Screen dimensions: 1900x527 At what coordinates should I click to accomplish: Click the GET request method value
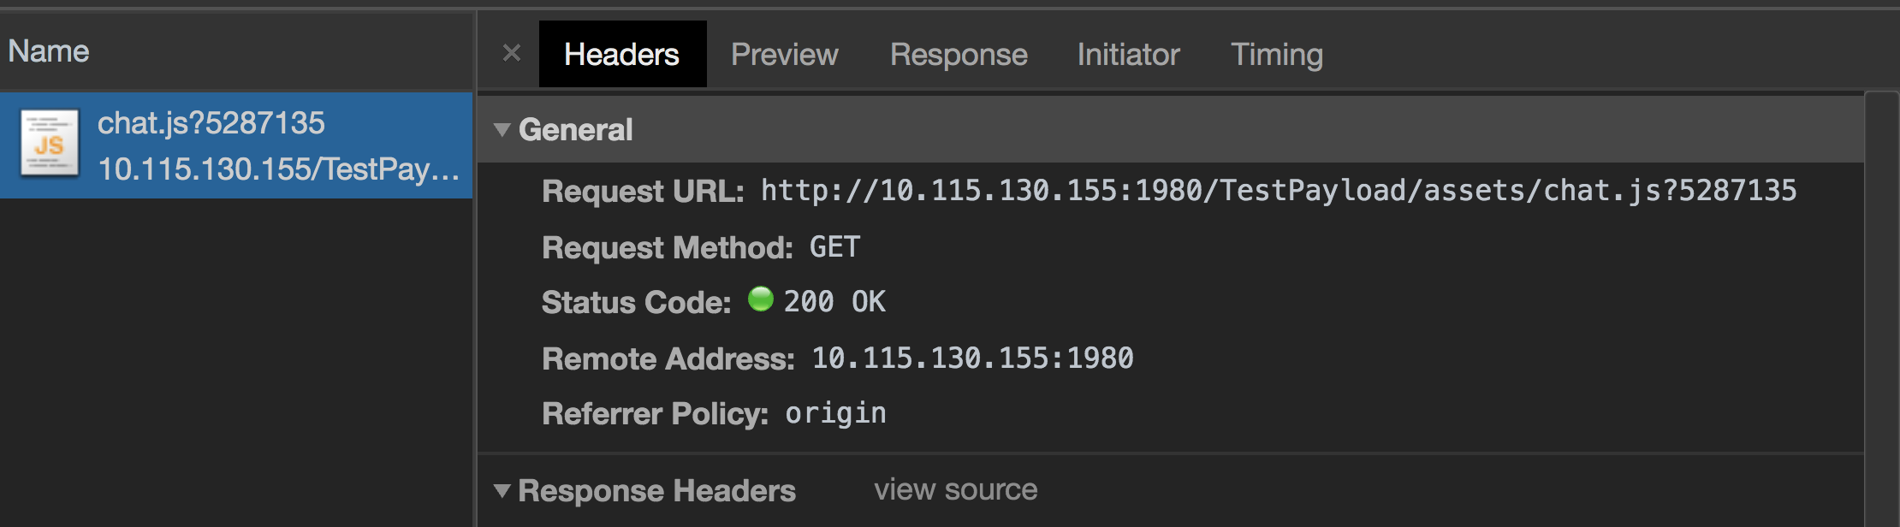834,247
